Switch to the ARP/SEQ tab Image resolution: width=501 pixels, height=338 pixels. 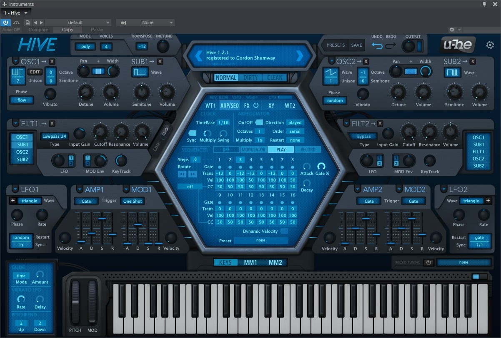[x=229, y=106]
